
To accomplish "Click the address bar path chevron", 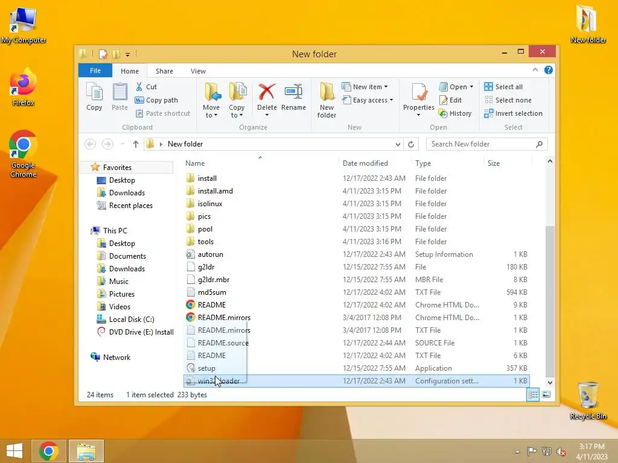I will pyautogui.click(x=161, y=144).
